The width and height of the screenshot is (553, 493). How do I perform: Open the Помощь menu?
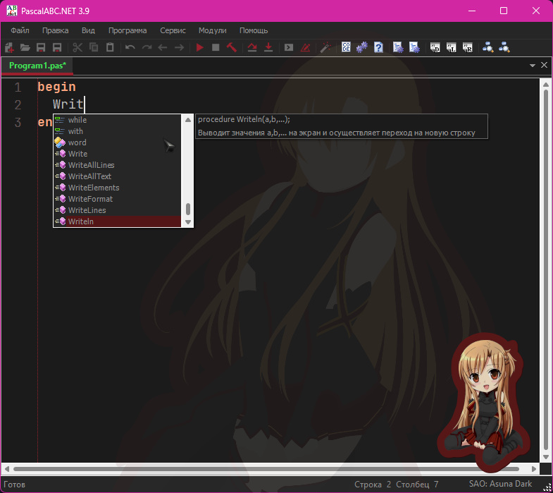254,30
